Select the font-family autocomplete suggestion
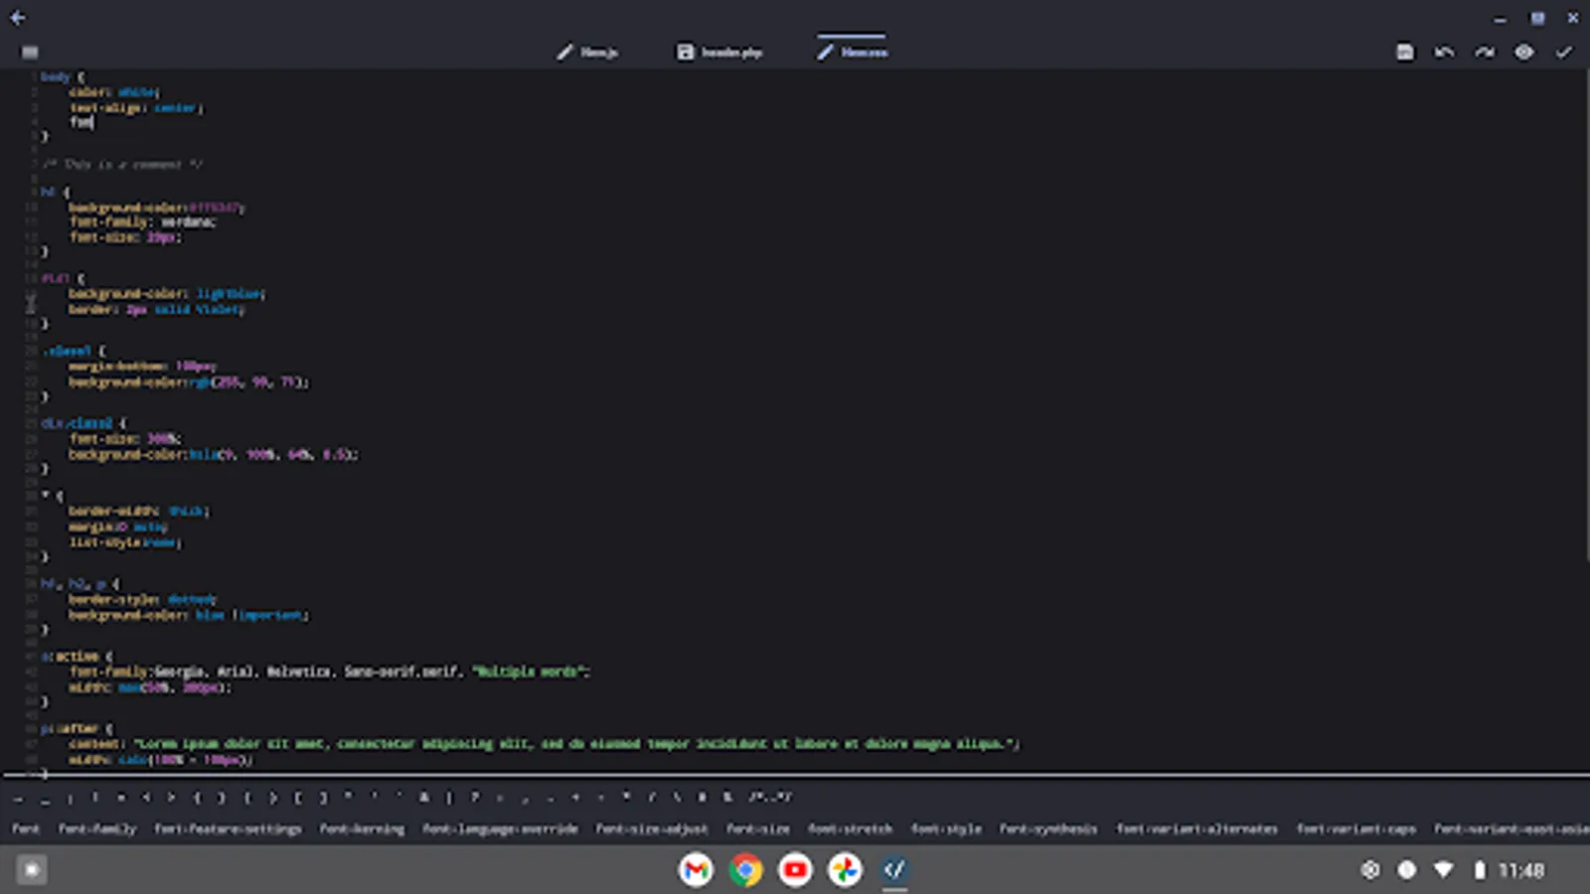The image size is (1590, 894). tap(99, 828)
